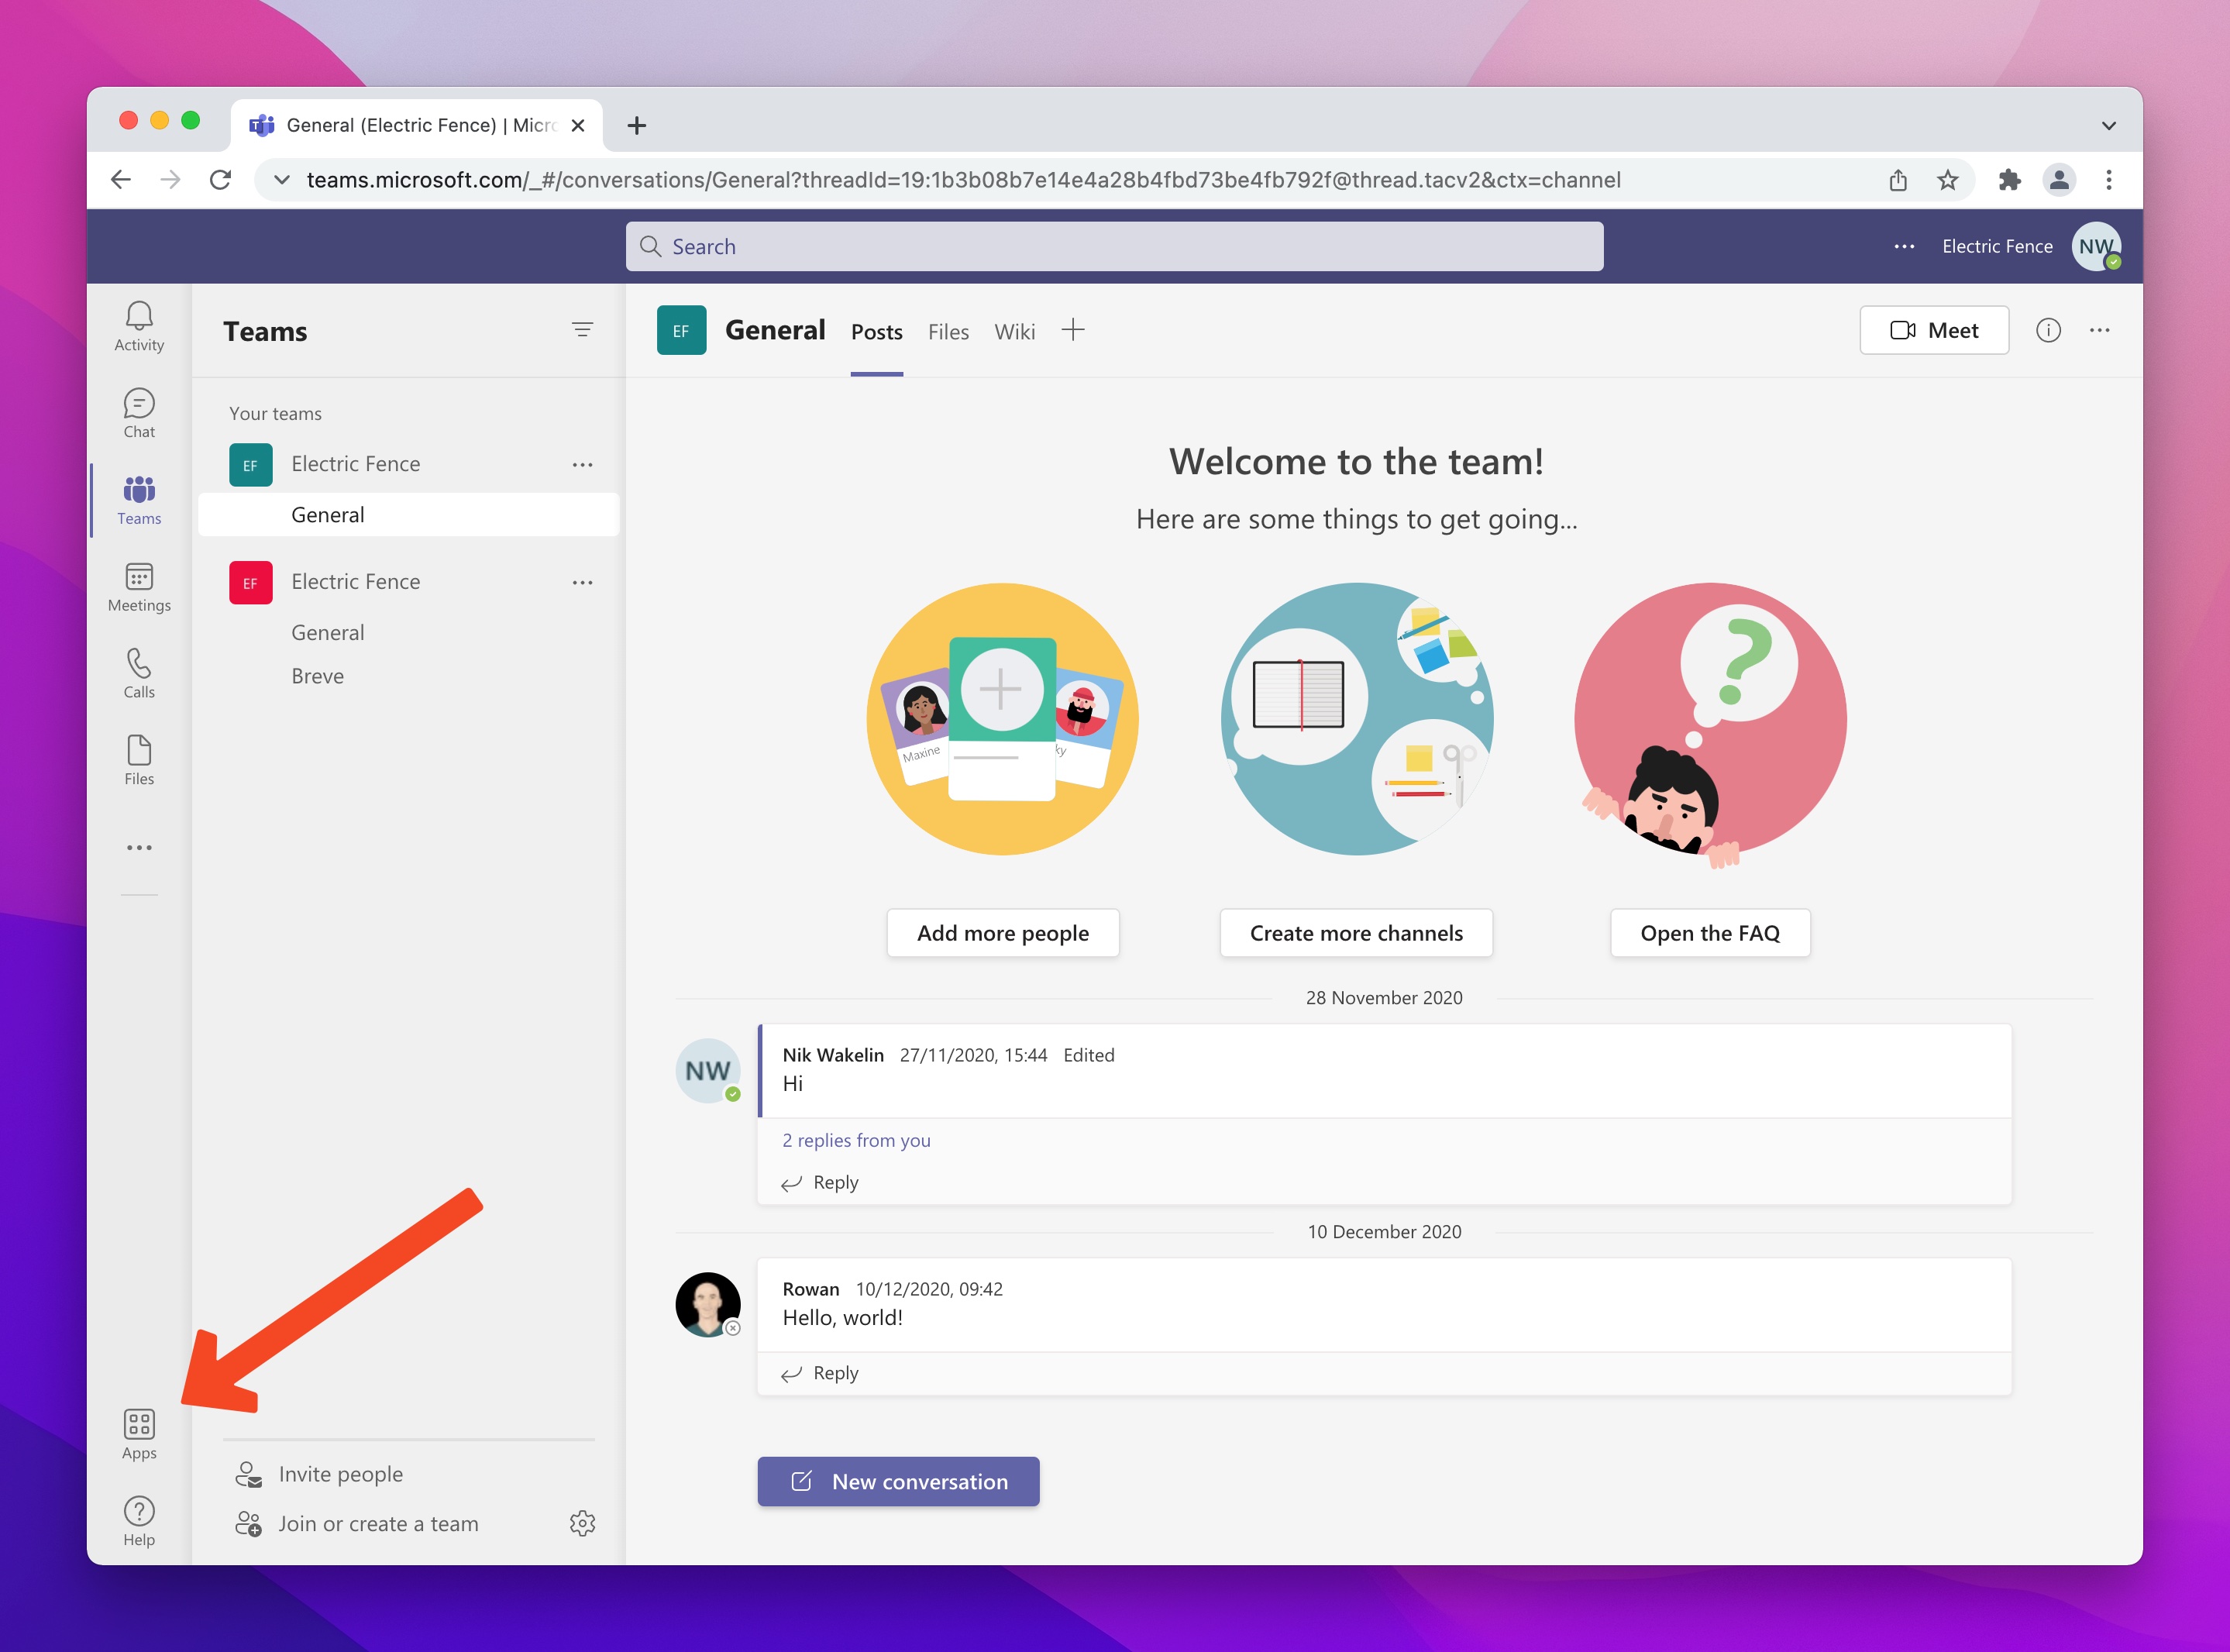Open the Chat section
This screenshot has width=2230, height=1652.
point(139,414)
